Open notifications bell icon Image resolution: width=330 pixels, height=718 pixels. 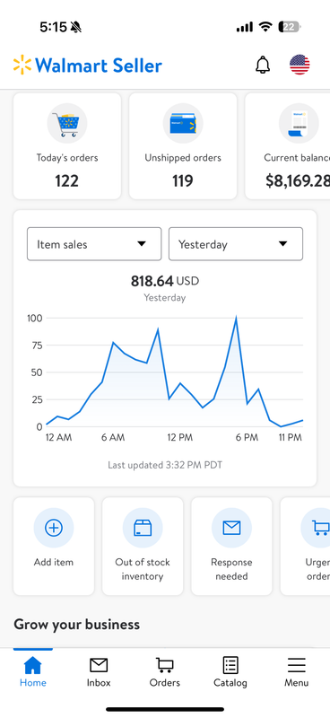(263, 65)
